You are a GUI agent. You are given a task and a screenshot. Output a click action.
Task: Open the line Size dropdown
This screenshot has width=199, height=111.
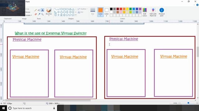pyautogui.click(x=93, y=12)
